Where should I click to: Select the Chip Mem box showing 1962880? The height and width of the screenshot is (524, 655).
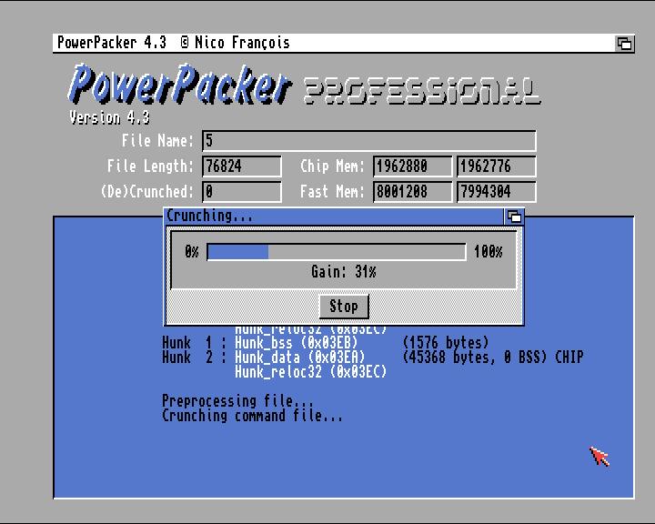[x=412, y=166]
